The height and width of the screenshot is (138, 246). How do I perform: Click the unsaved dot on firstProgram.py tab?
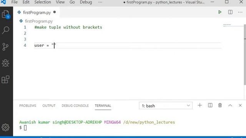coord(55,12)
